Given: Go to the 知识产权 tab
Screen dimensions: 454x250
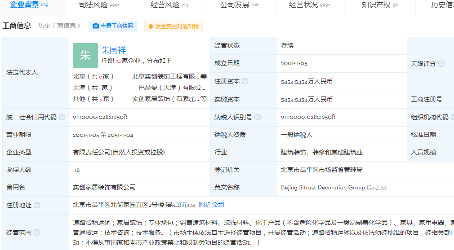Looking at the screenshot, I should [x=379, y=5].
